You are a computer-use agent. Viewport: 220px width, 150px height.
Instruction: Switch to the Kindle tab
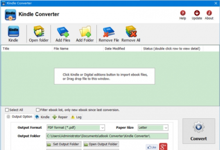pos(43,117)
